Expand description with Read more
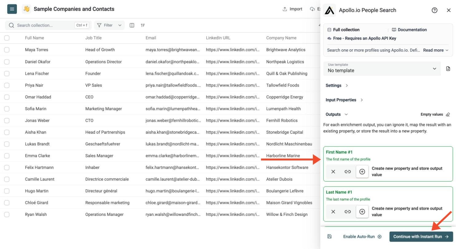The width and height of the screenshot is (456, 249). (435, 50)
